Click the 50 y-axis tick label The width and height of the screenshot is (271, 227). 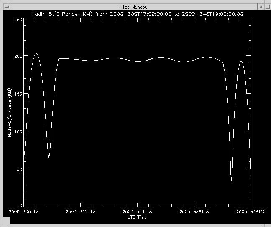pyautogui.click(x=19, y=169)
